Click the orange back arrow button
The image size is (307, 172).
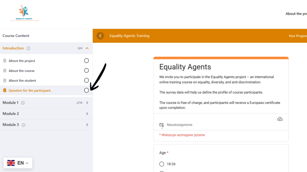(x=100, y=36)
